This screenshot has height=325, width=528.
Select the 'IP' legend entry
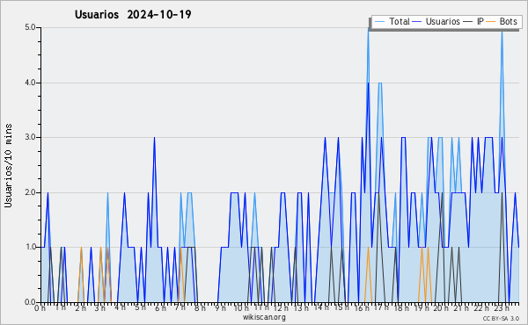(480, 21)
